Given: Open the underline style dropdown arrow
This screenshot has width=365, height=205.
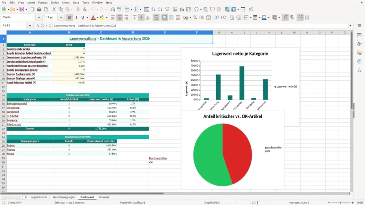Looking at the screenshot, I should 87,18.
